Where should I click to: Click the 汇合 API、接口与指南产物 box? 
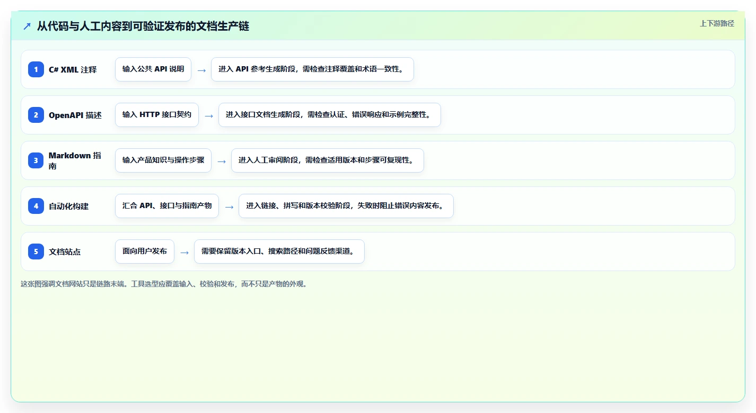point(167,206)
